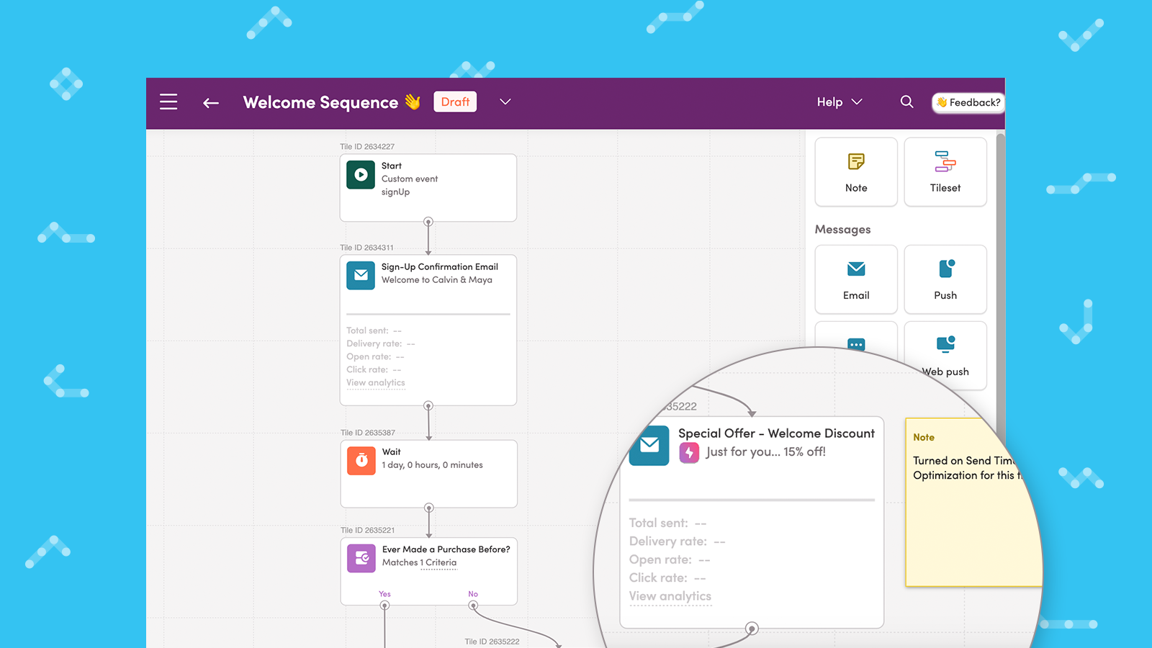This screenshot has height=648, width=1152.
Task: Pick the Push message tile
Action: pyautogui.click(x=945, y=279)
